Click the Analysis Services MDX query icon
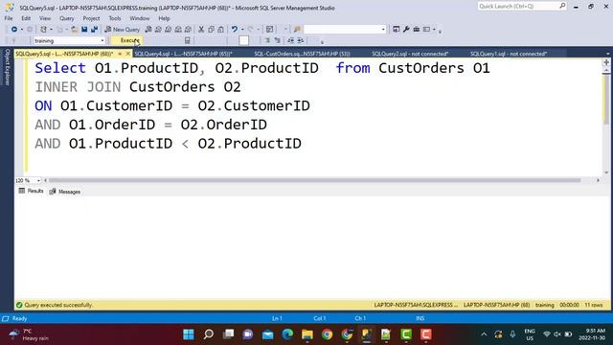The width and height of the screenshot is (613, 345). pyautogui.click(x=158, y=30)
